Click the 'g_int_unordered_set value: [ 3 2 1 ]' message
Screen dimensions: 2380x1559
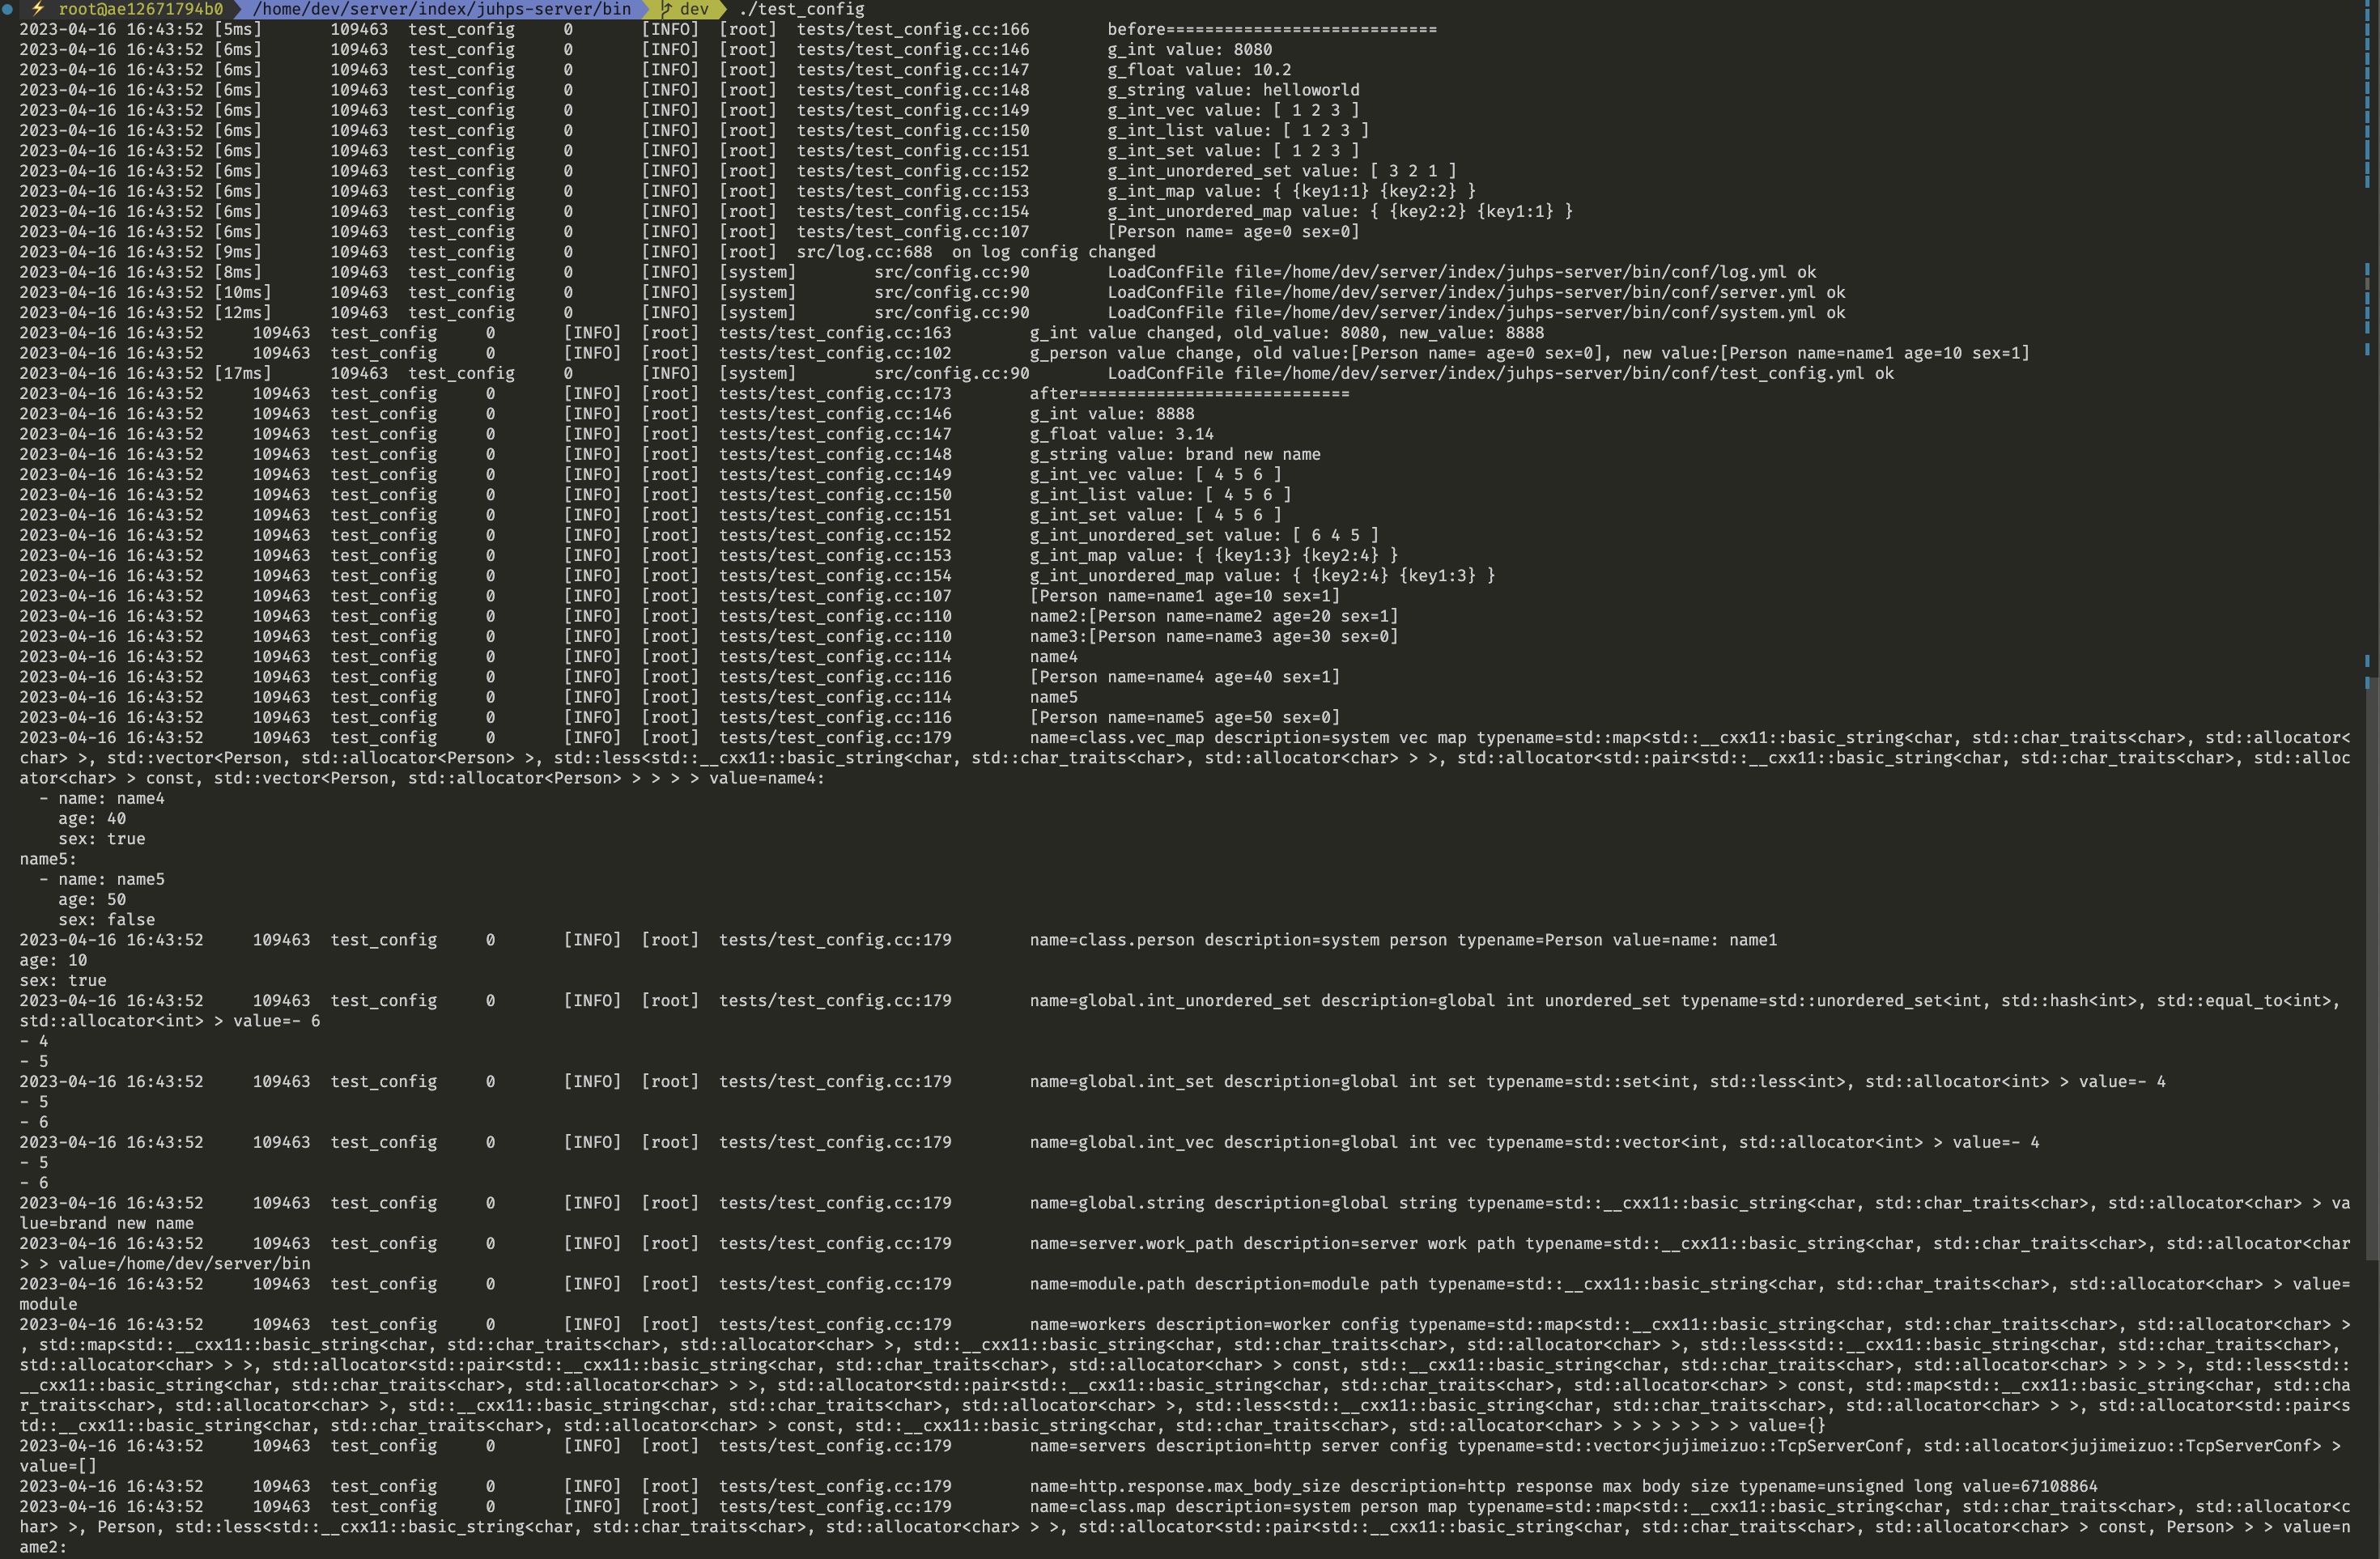pos(1282,171)
